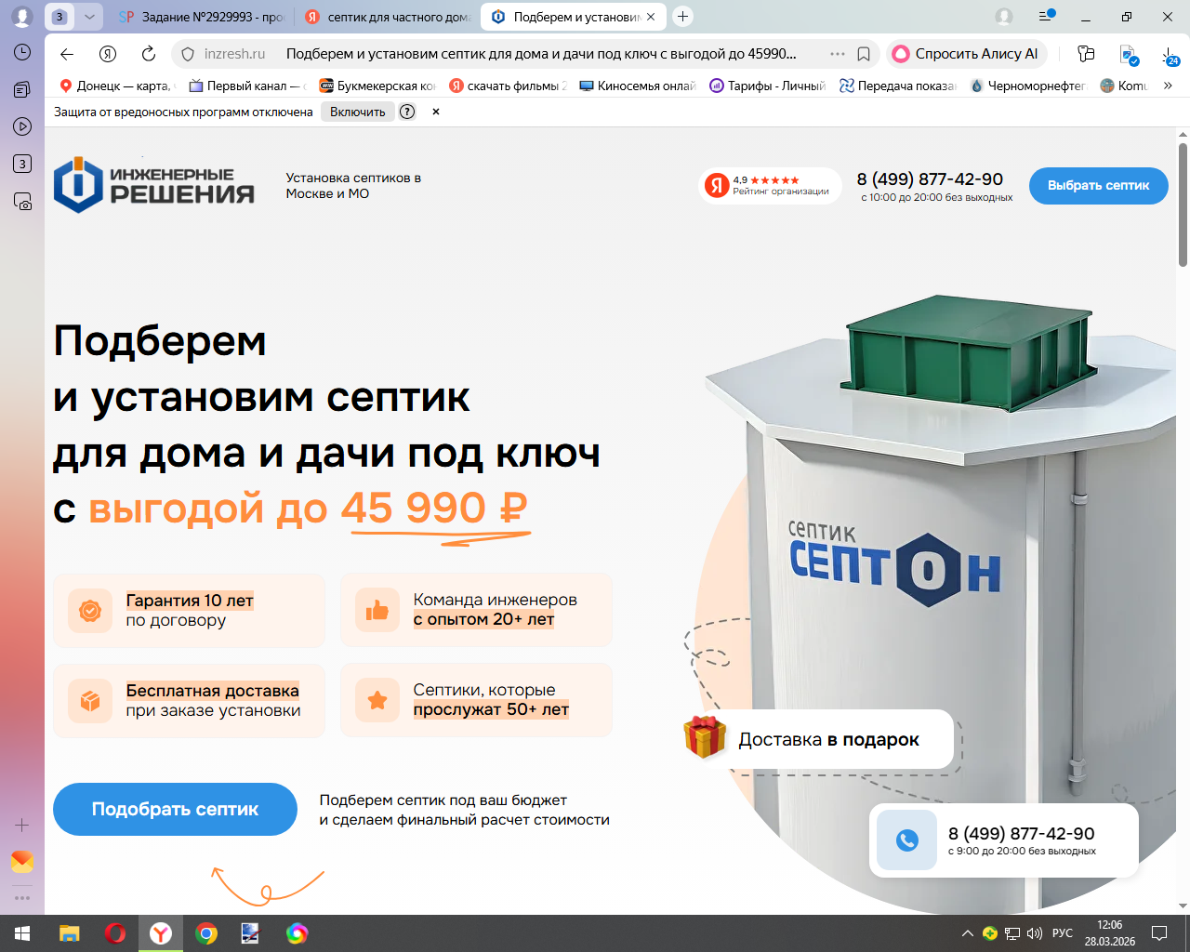Show hidden system tray icons chevron

point(968,933)
